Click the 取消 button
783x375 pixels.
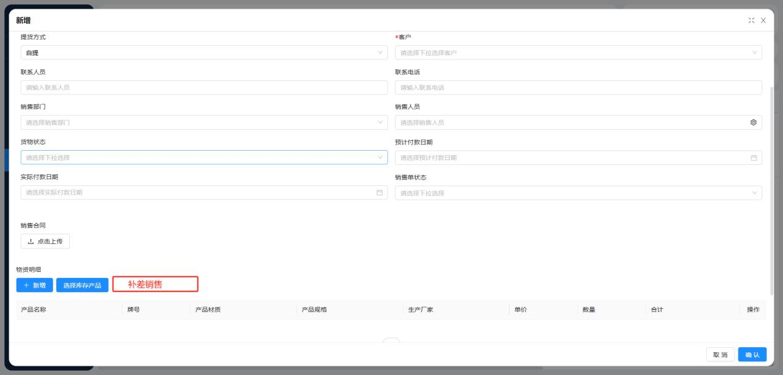tap(720, 355)
